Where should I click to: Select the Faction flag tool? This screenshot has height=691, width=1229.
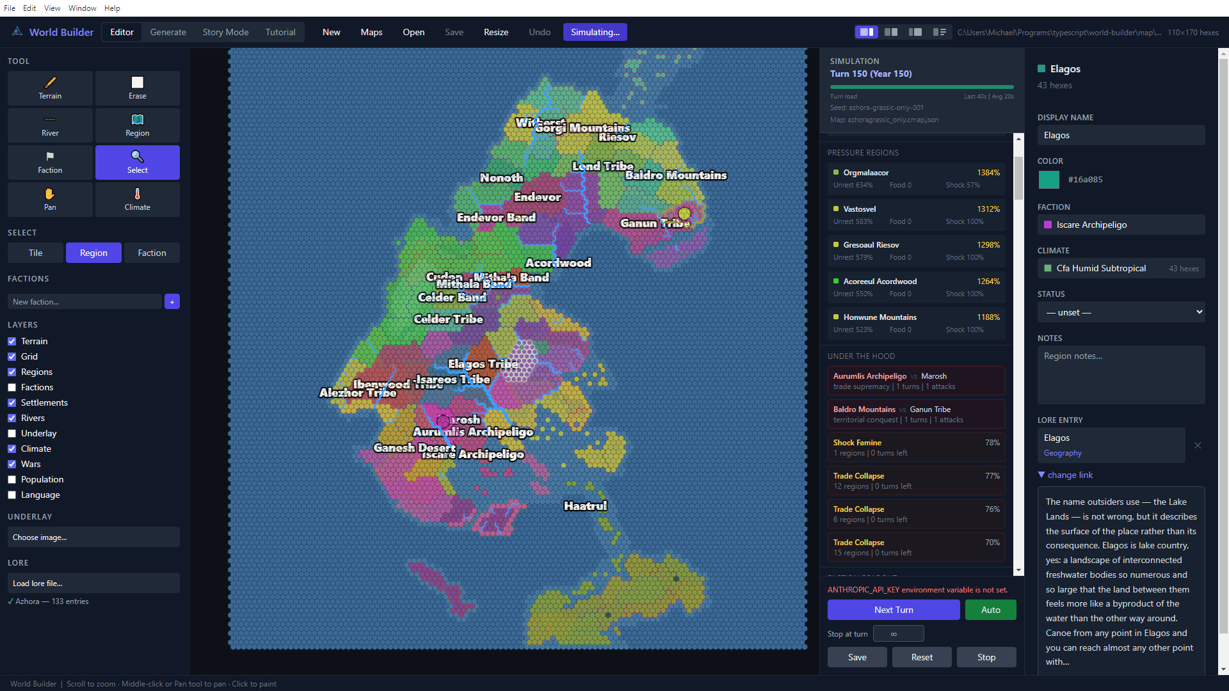pos(50,163)
